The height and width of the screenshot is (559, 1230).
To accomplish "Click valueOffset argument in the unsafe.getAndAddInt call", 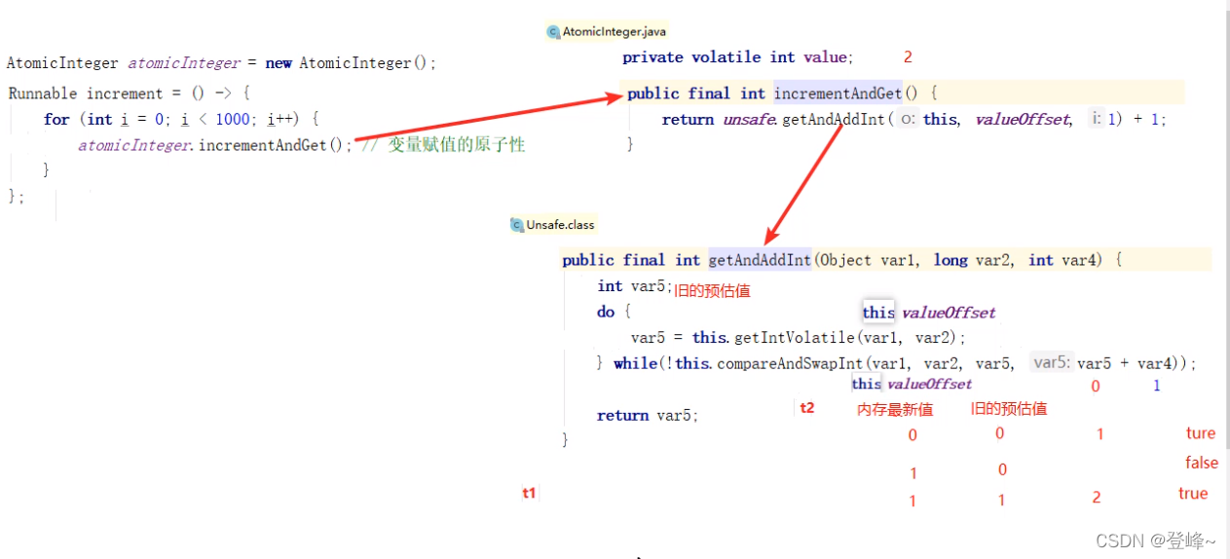I will click(1022, 120).
